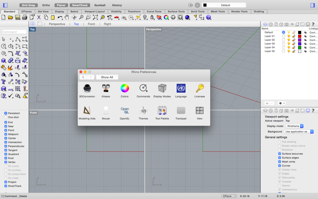Toggle the Perpendicular snap checkbox
Viewport: 318px width, 199px height.
[x=6, y=146]
